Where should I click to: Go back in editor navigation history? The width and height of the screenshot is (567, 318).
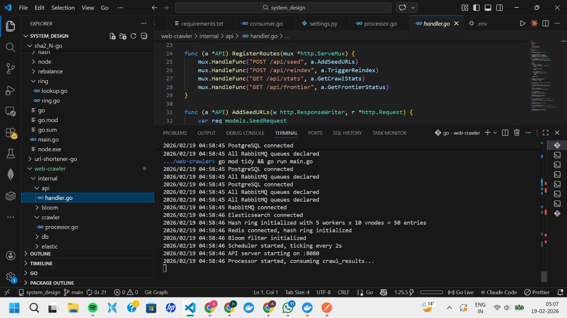click(155, 8)
